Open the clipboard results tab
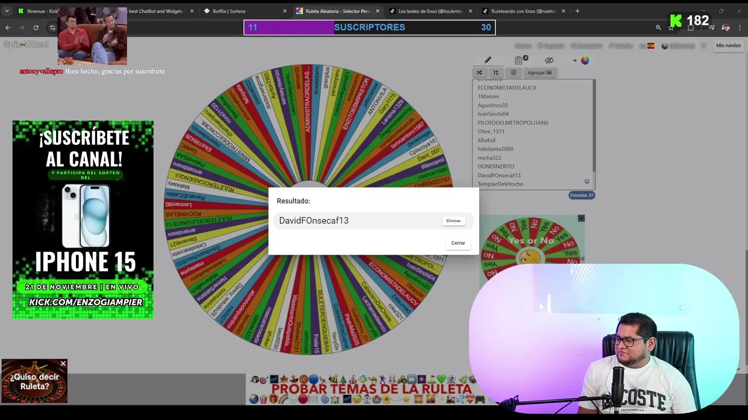 pyautogui.click(x=519, y=60)
